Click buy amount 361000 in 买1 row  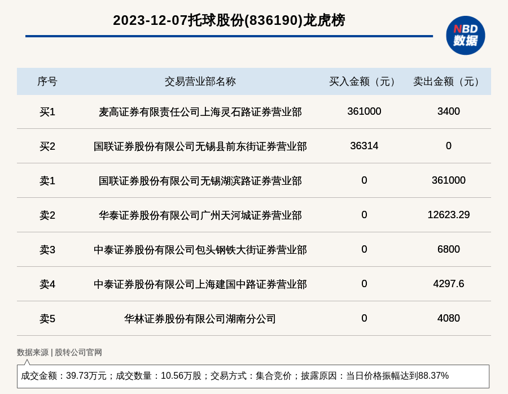(364, 111)
